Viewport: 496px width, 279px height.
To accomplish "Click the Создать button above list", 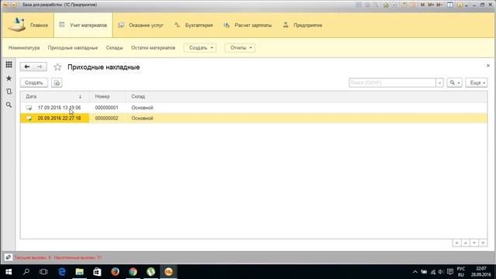I will coord(34,83).
